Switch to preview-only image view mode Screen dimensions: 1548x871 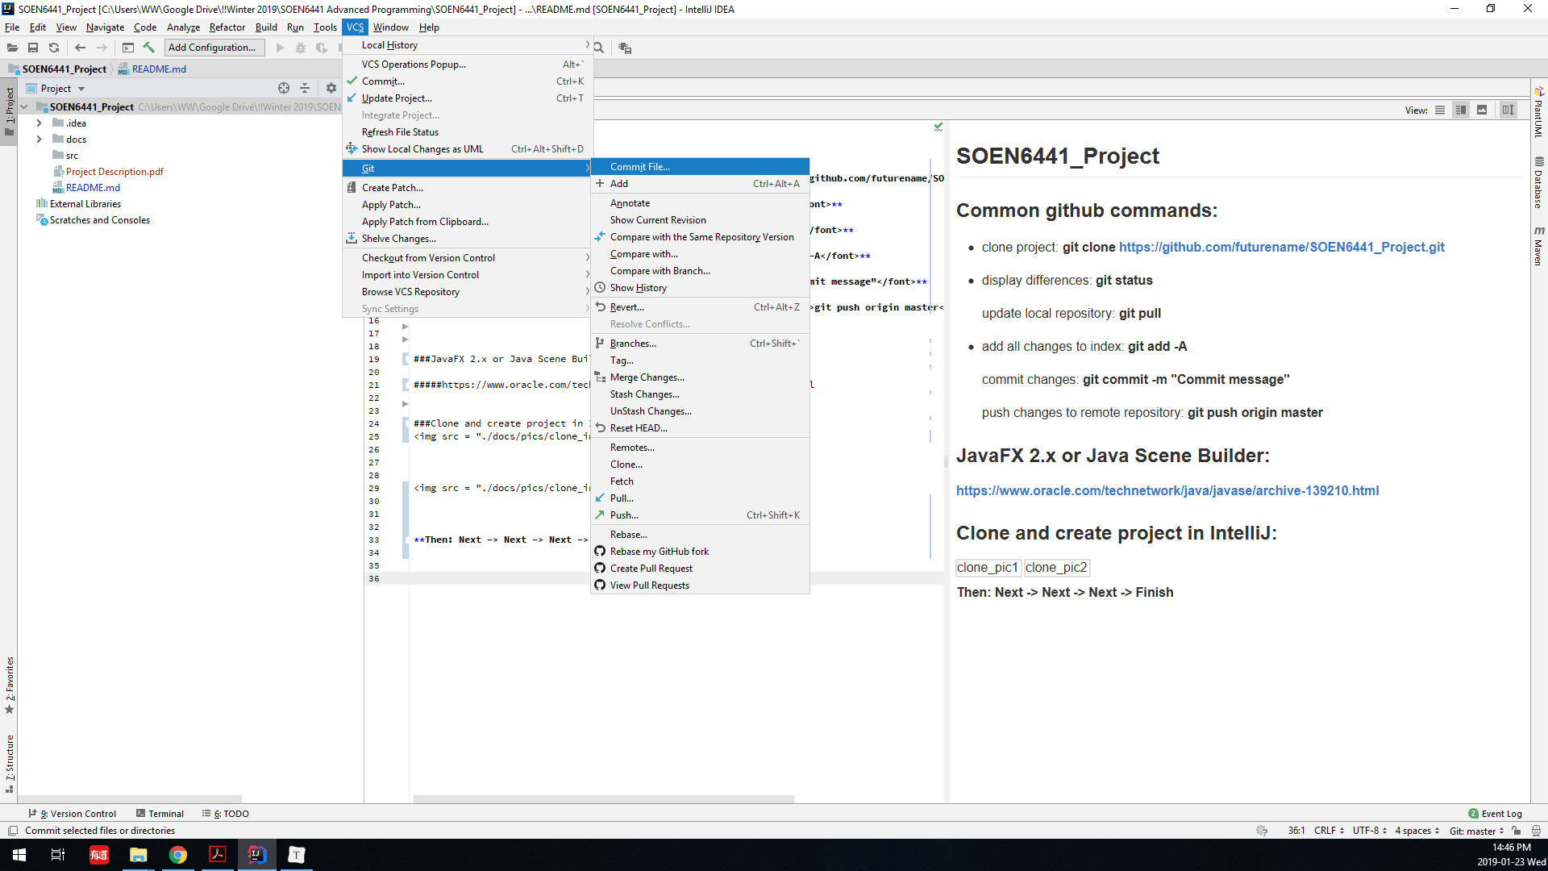(1482, 110)
